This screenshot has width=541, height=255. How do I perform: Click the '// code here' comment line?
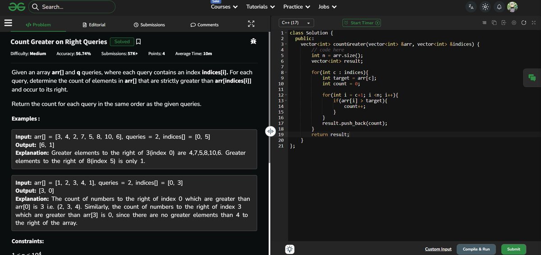[x=328, y=50]
